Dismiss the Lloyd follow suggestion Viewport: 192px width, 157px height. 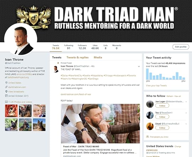coord(186,124)
